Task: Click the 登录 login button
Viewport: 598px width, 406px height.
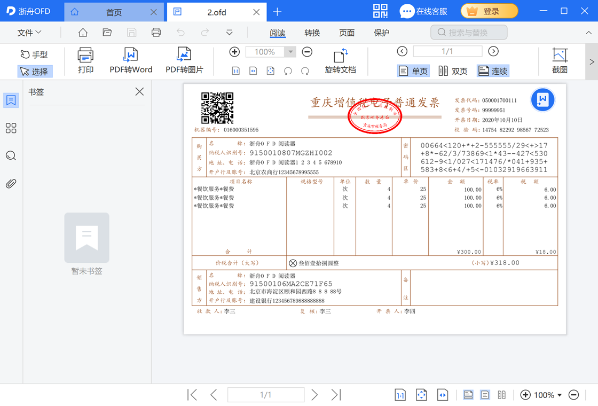Action: click(x=489, y=11)
